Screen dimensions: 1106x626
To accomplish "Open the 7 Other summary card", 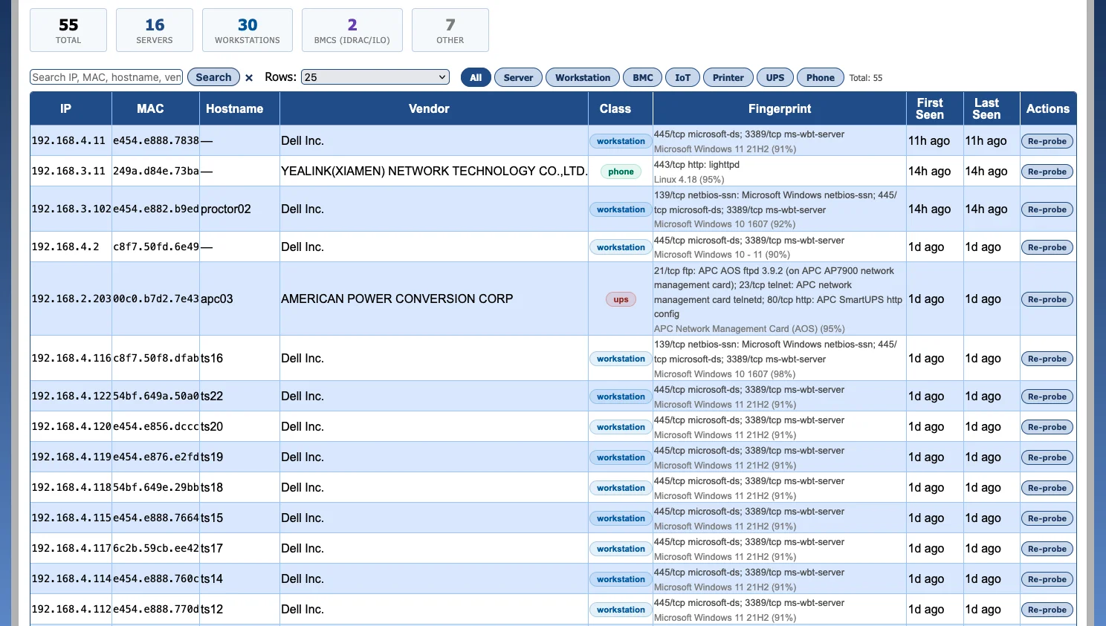I will (450, 30).
